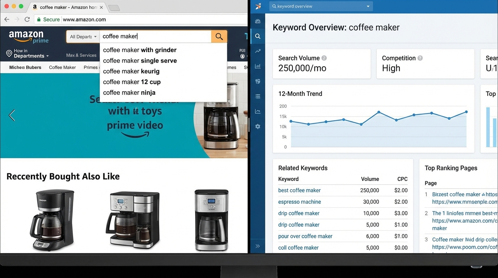
Task: Open the settings gear in the sidebar
Action: pos(257,126)
